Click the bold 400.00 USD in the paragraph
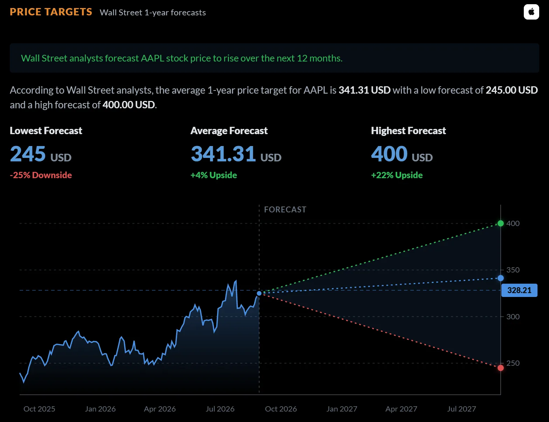 pos(128,105)
